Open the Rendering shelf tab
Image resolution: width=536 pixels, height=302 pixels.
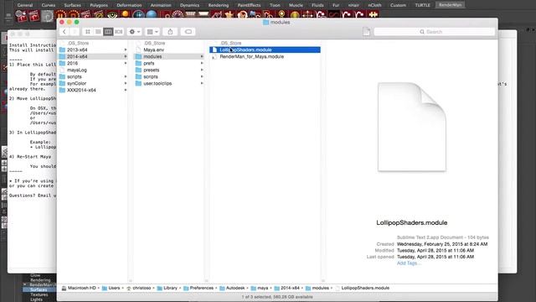tap(219, 5)
